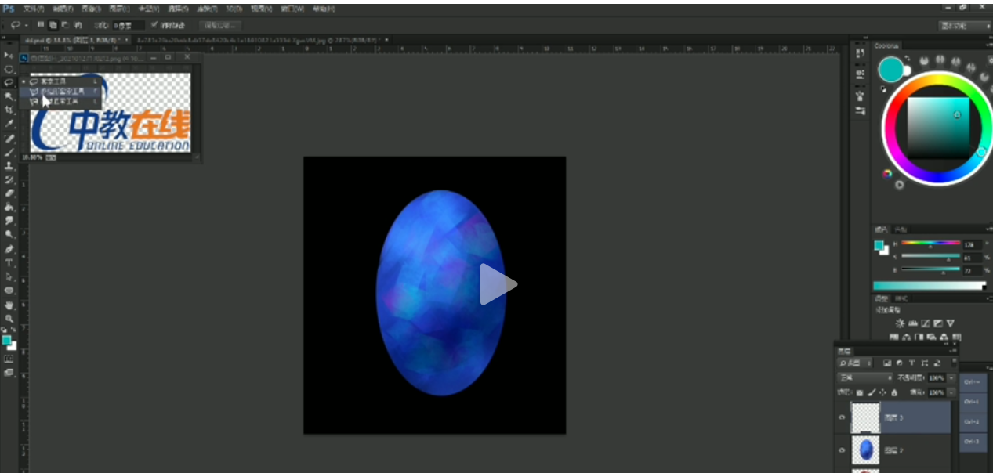Screen dimensions: 993x473
Task: Open the layer opacity slider arrow
Action: (x=951, y=377)
